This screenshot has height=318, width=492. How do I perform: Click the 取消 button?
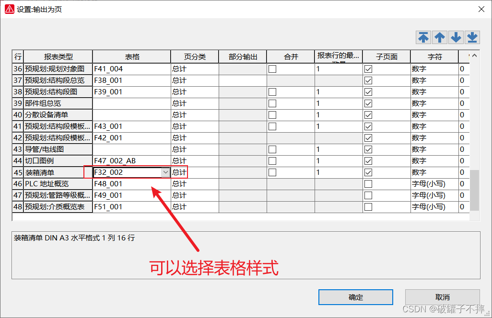(442, 297)
